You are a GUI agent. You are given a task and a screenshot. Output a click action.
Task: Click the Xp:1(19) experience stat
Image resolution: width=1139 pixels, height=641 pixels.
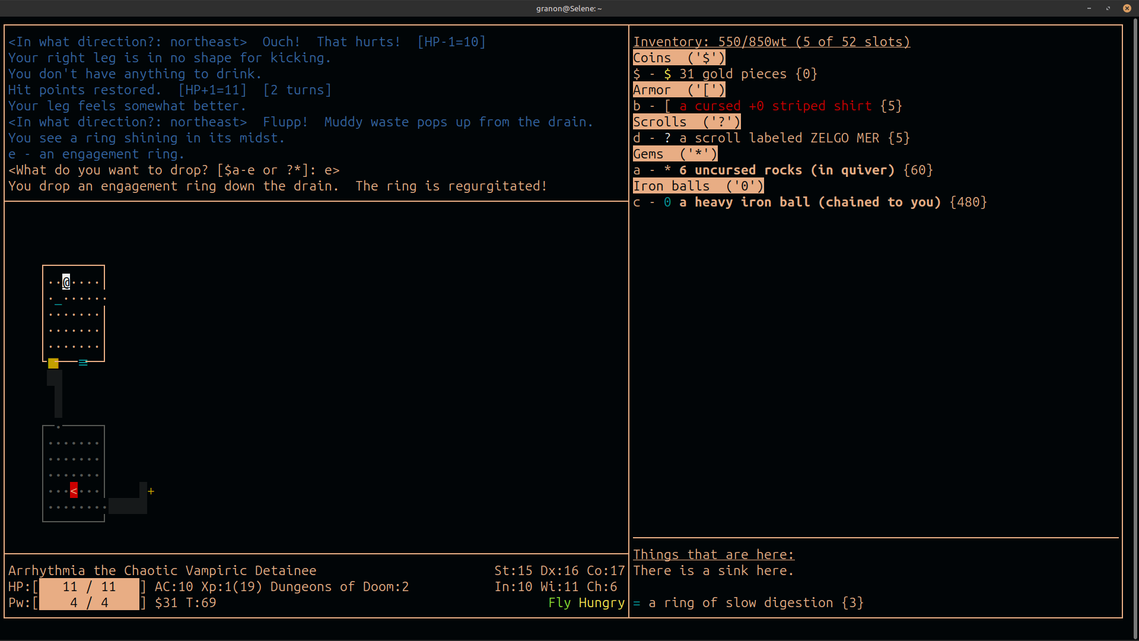pyautogui.click(x=232, y=587)
